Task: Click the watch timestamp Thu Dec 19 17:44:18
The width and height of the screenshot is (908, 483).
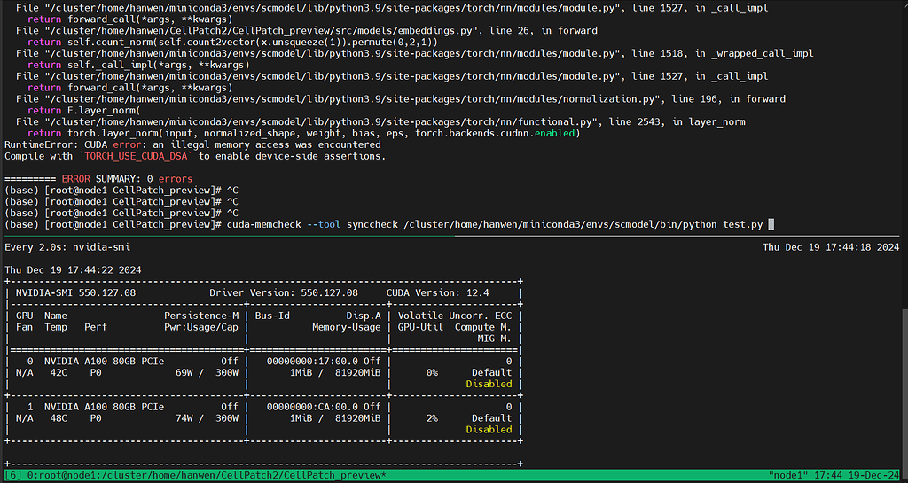Action: click(831, 247)
